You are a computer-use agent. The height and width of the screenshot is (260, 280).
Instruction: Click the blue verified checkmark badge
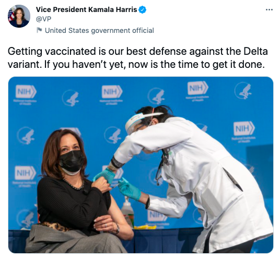click(x=142, y=9)
